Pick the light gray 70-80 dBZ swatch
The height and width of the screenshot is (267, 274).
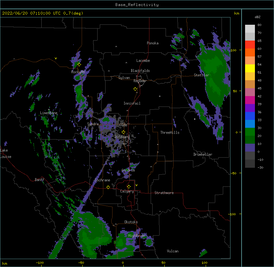click(x=250, y=29)
